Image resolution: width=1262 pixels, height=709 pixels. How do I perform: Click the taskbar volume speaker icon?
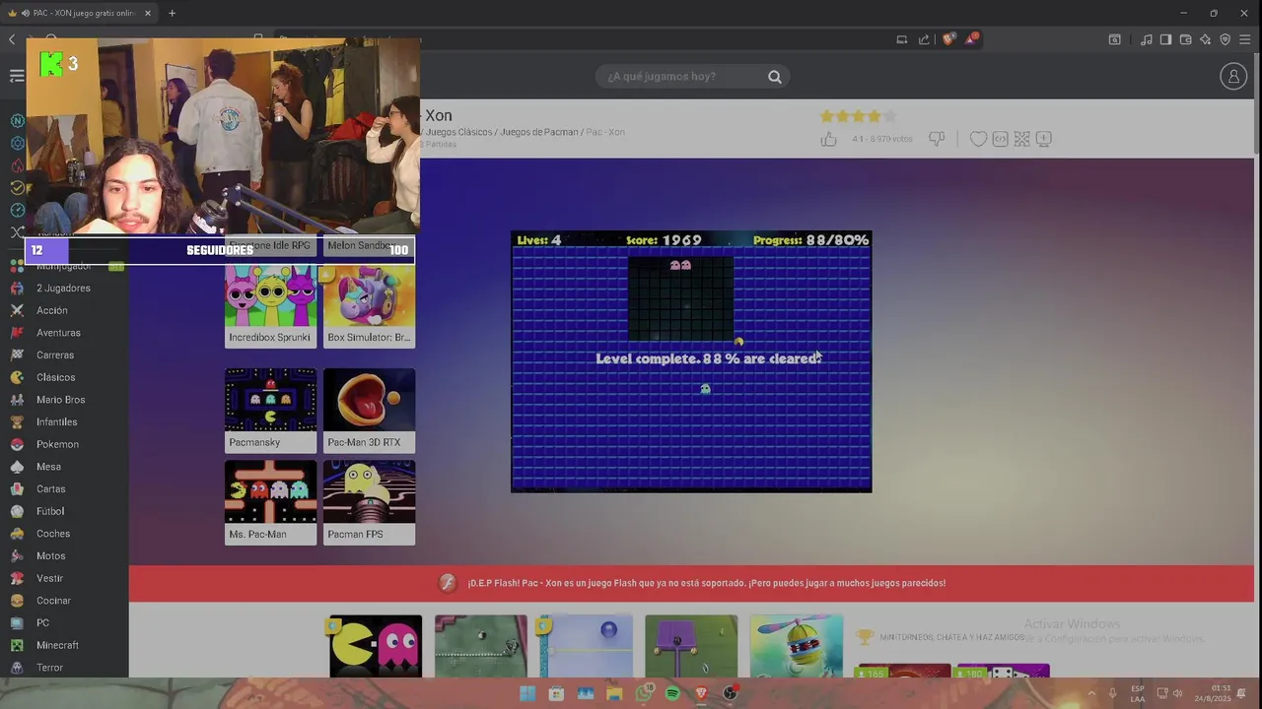[1177, 693]
